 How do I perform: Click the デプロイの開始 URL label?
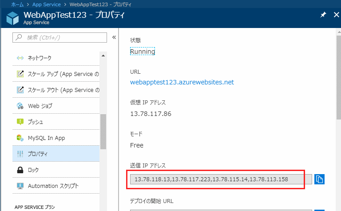pos(151,201)
